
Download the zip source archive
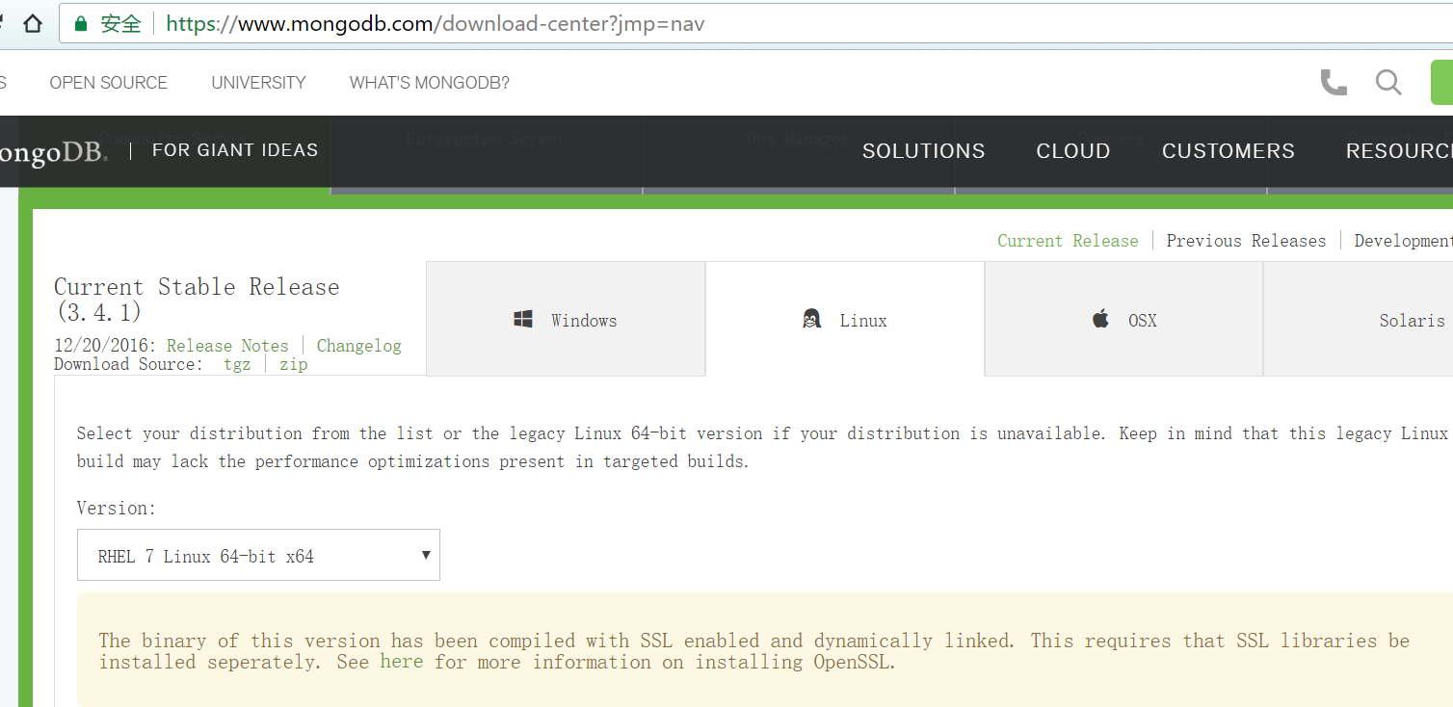tap(294, 364)
